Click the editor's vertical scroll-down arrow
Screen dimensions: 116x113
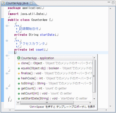pyautogui.click(x=110, y=106)
